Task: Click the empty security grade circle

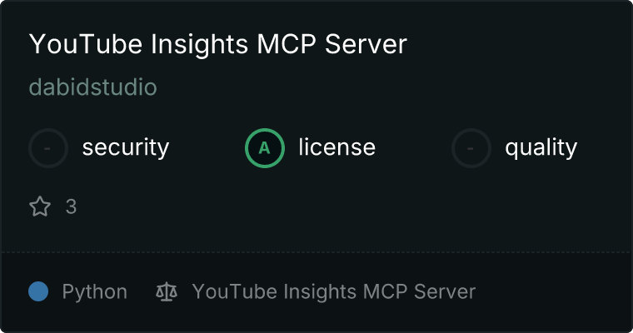Action: point(48,148)
